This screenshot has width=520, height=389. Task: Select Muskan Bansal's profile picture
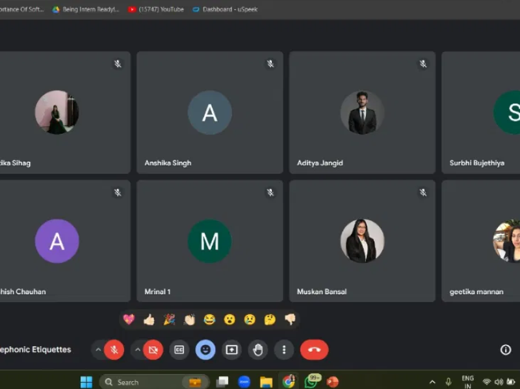tap(362, 241)
